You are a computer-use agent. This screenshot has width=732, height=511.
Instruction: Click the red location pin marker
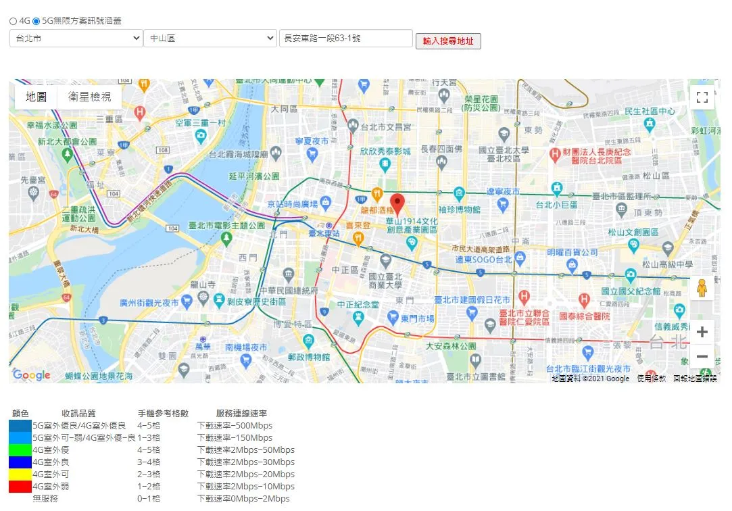click(397, 204)
